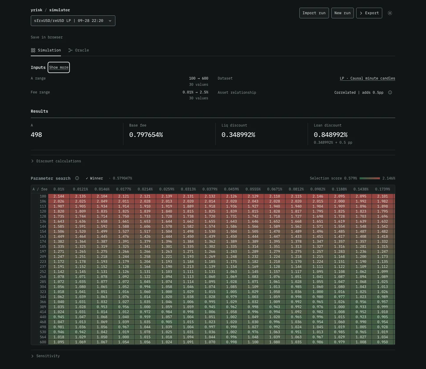Click the row label 223 in the table
This screenshot has height=369, width=426.
pos(43,262)
